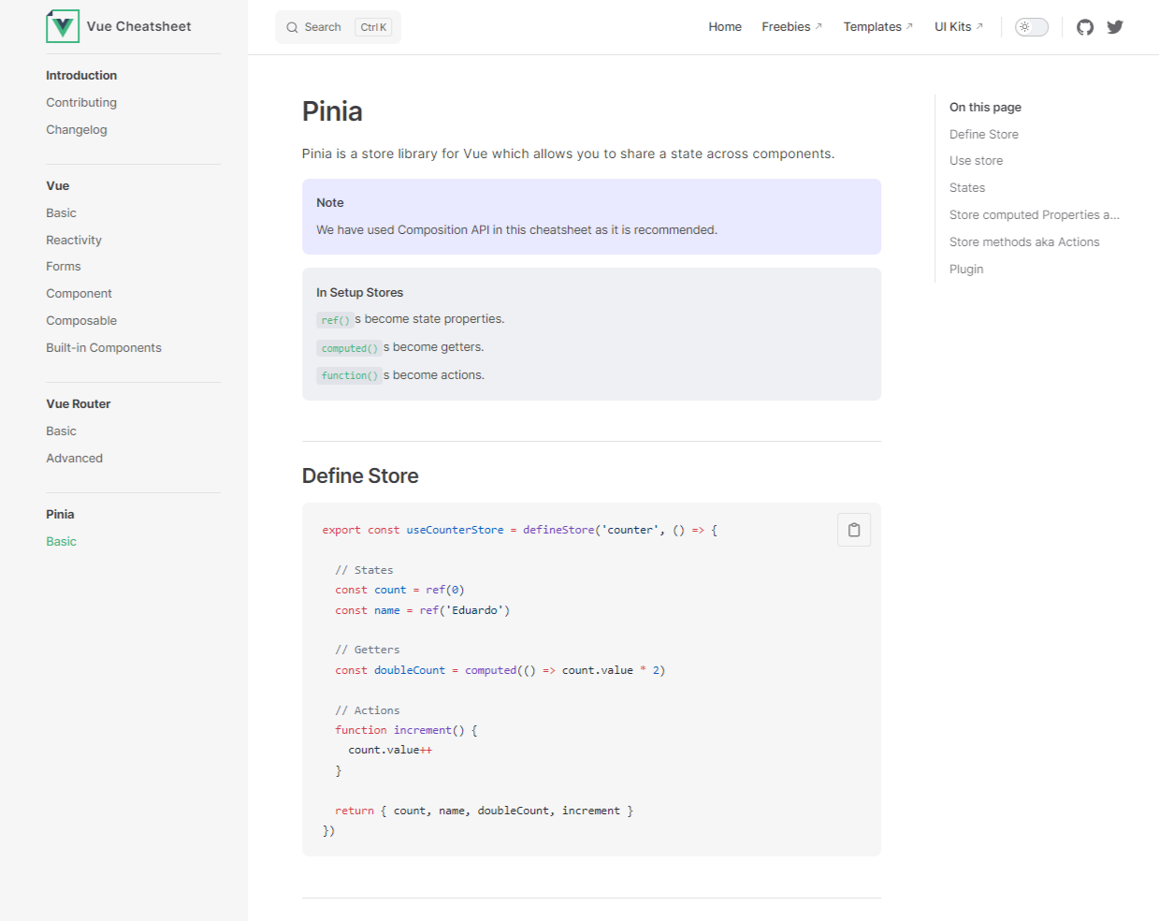Image resolution: width=1159 pixels, height=921 pixels.
Task: Jump to Plugin in page outline
Action: tap(966, 270)
